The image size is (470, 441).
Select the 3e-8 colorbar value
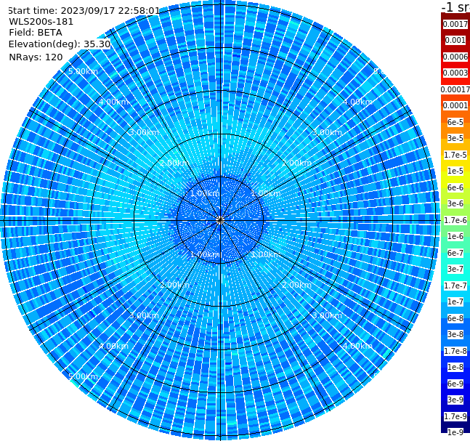(455, 334)
